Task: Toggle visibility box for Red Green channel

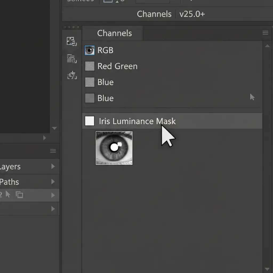Action: (x=90, y=66)
